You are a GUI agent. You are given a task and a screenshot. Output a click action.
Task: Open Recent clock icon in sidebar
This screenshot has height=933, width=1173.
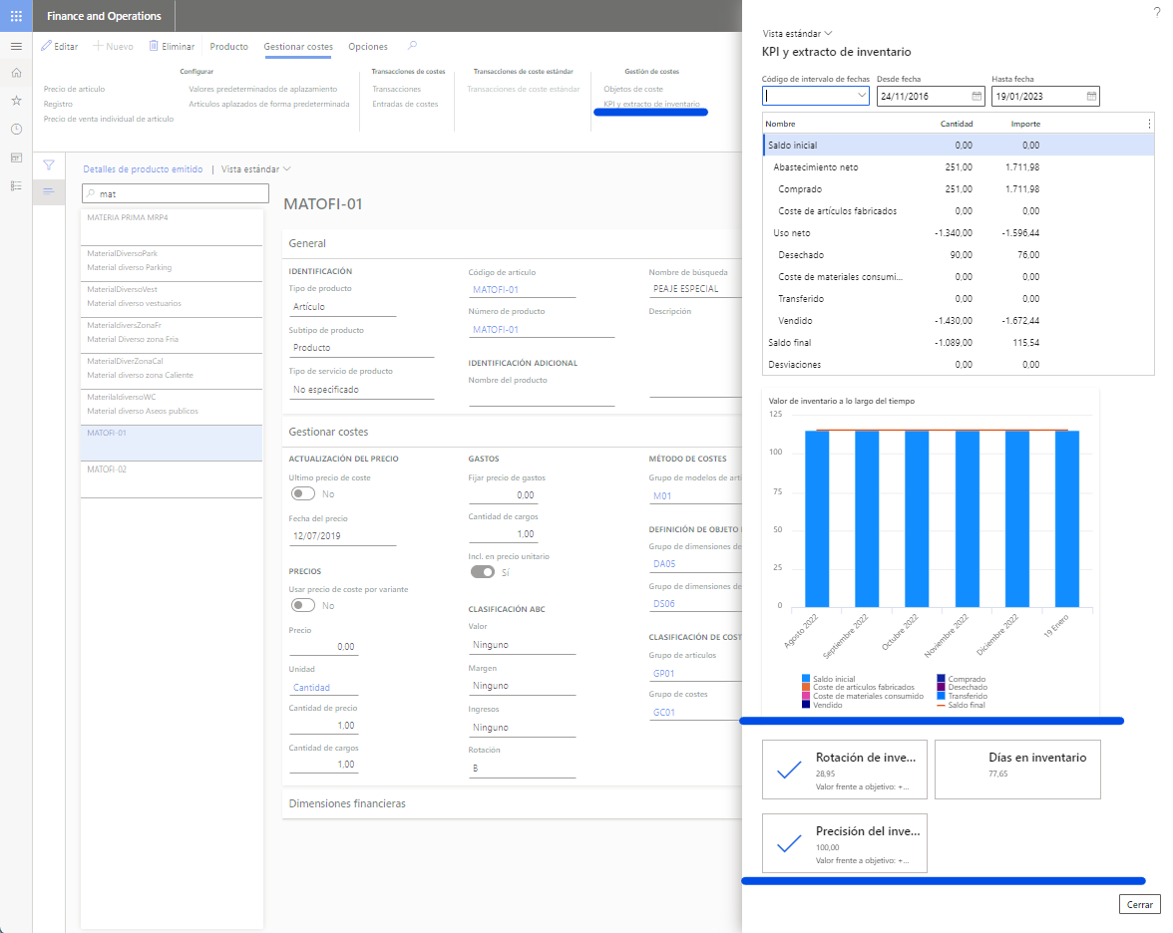(16, 129)
